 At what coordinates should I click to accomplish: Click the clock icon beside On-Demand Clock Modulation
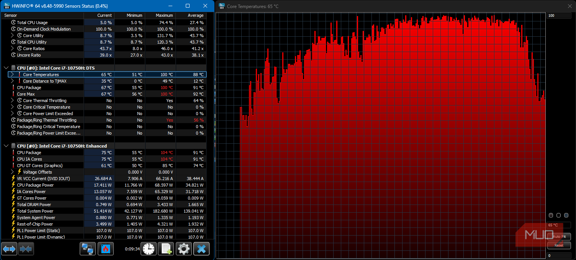coord(13,29)
